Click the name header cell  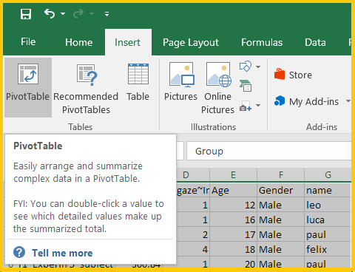[328, 190]
